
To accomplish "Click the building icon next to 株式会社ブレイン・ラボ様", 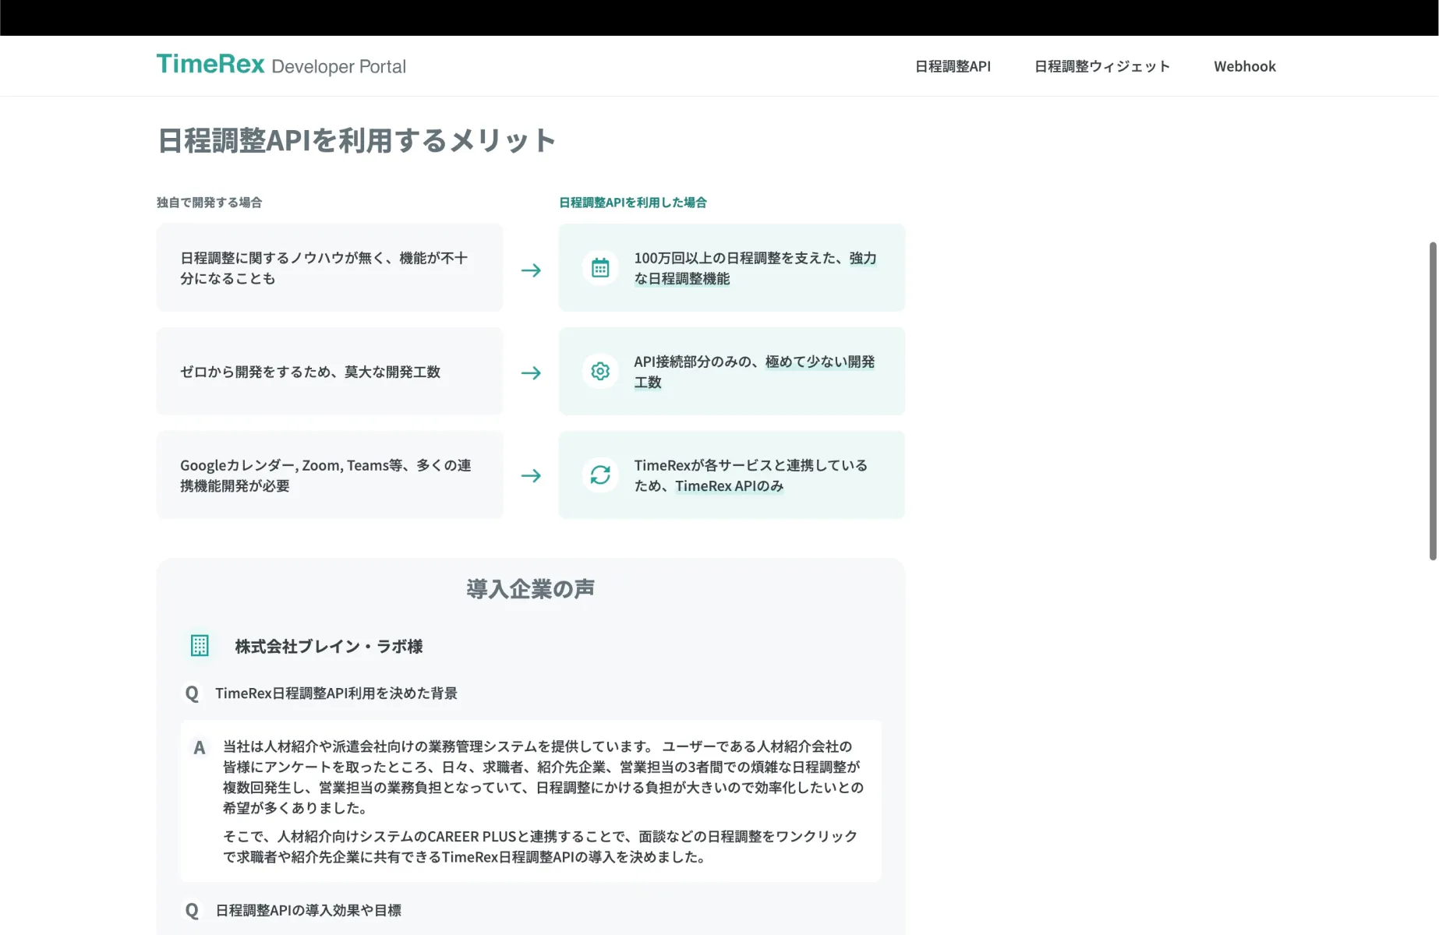I will coord(200,646).
